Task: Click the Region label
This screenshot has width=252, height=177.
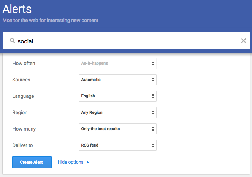Action: tap(20, 113)
